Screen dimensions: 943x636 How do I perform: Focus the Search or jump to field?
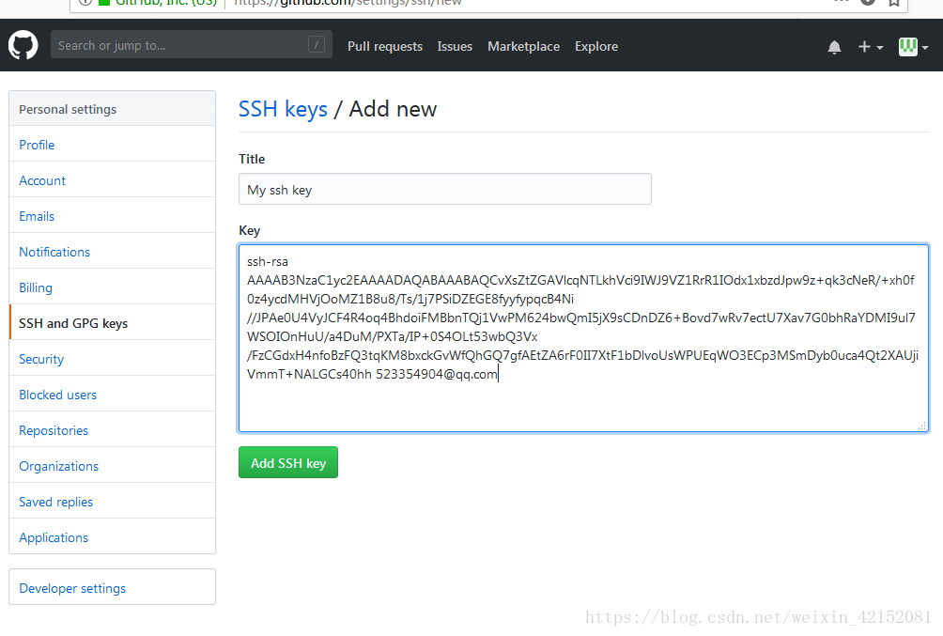point(192,44)
